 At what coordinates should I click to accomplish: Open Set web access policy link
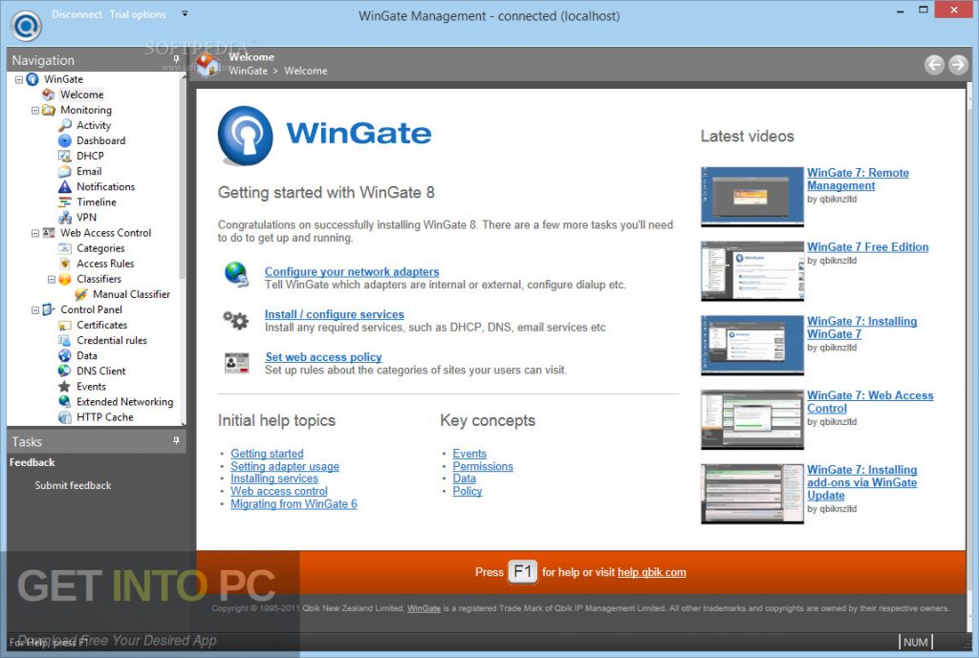pyautogui.click(x=323, y=357)
